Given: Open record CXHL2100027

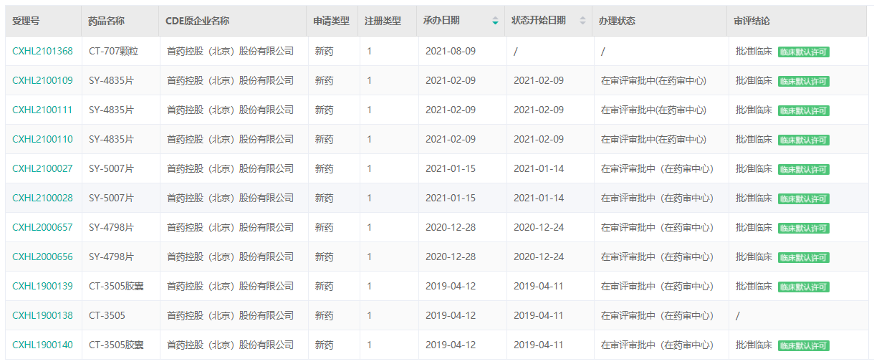Looking at the screenshot, I should [x=42, y=169].
